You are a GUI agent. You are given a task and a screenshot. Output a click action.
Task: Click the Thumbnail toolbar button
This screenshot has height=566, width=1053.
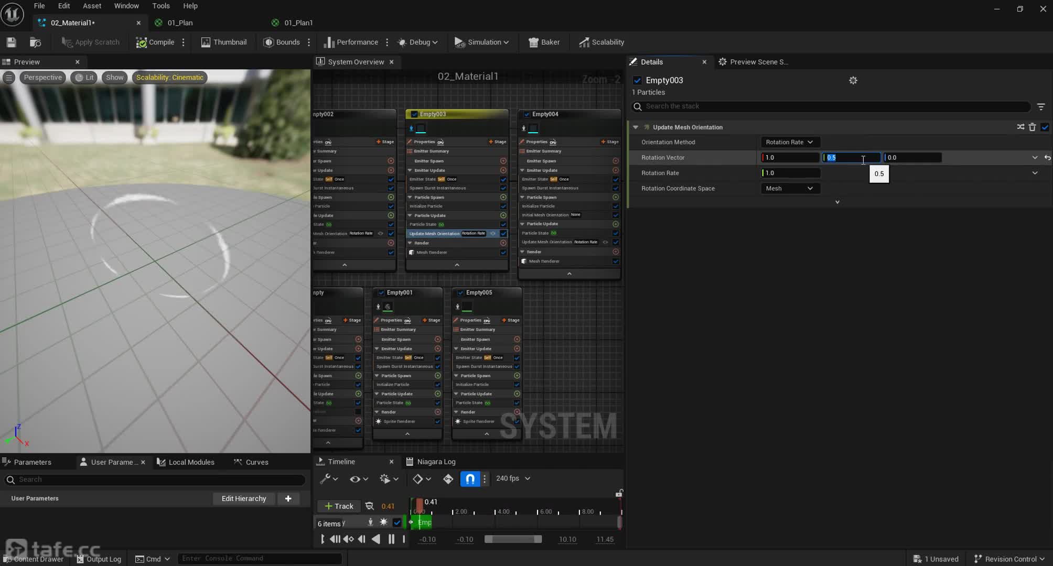click(x=224, y=42)
